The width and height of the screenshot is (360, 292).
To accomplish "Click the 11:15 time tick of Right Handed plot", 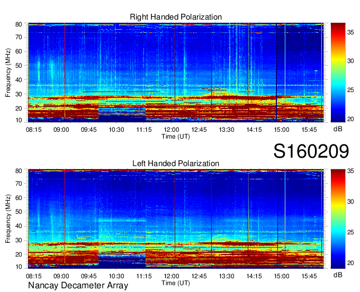I will click(144, 130).
